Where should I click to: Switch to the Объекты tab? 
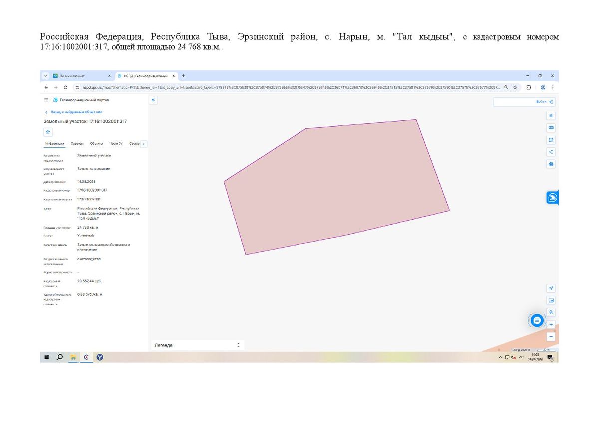[x=96, y=144]
